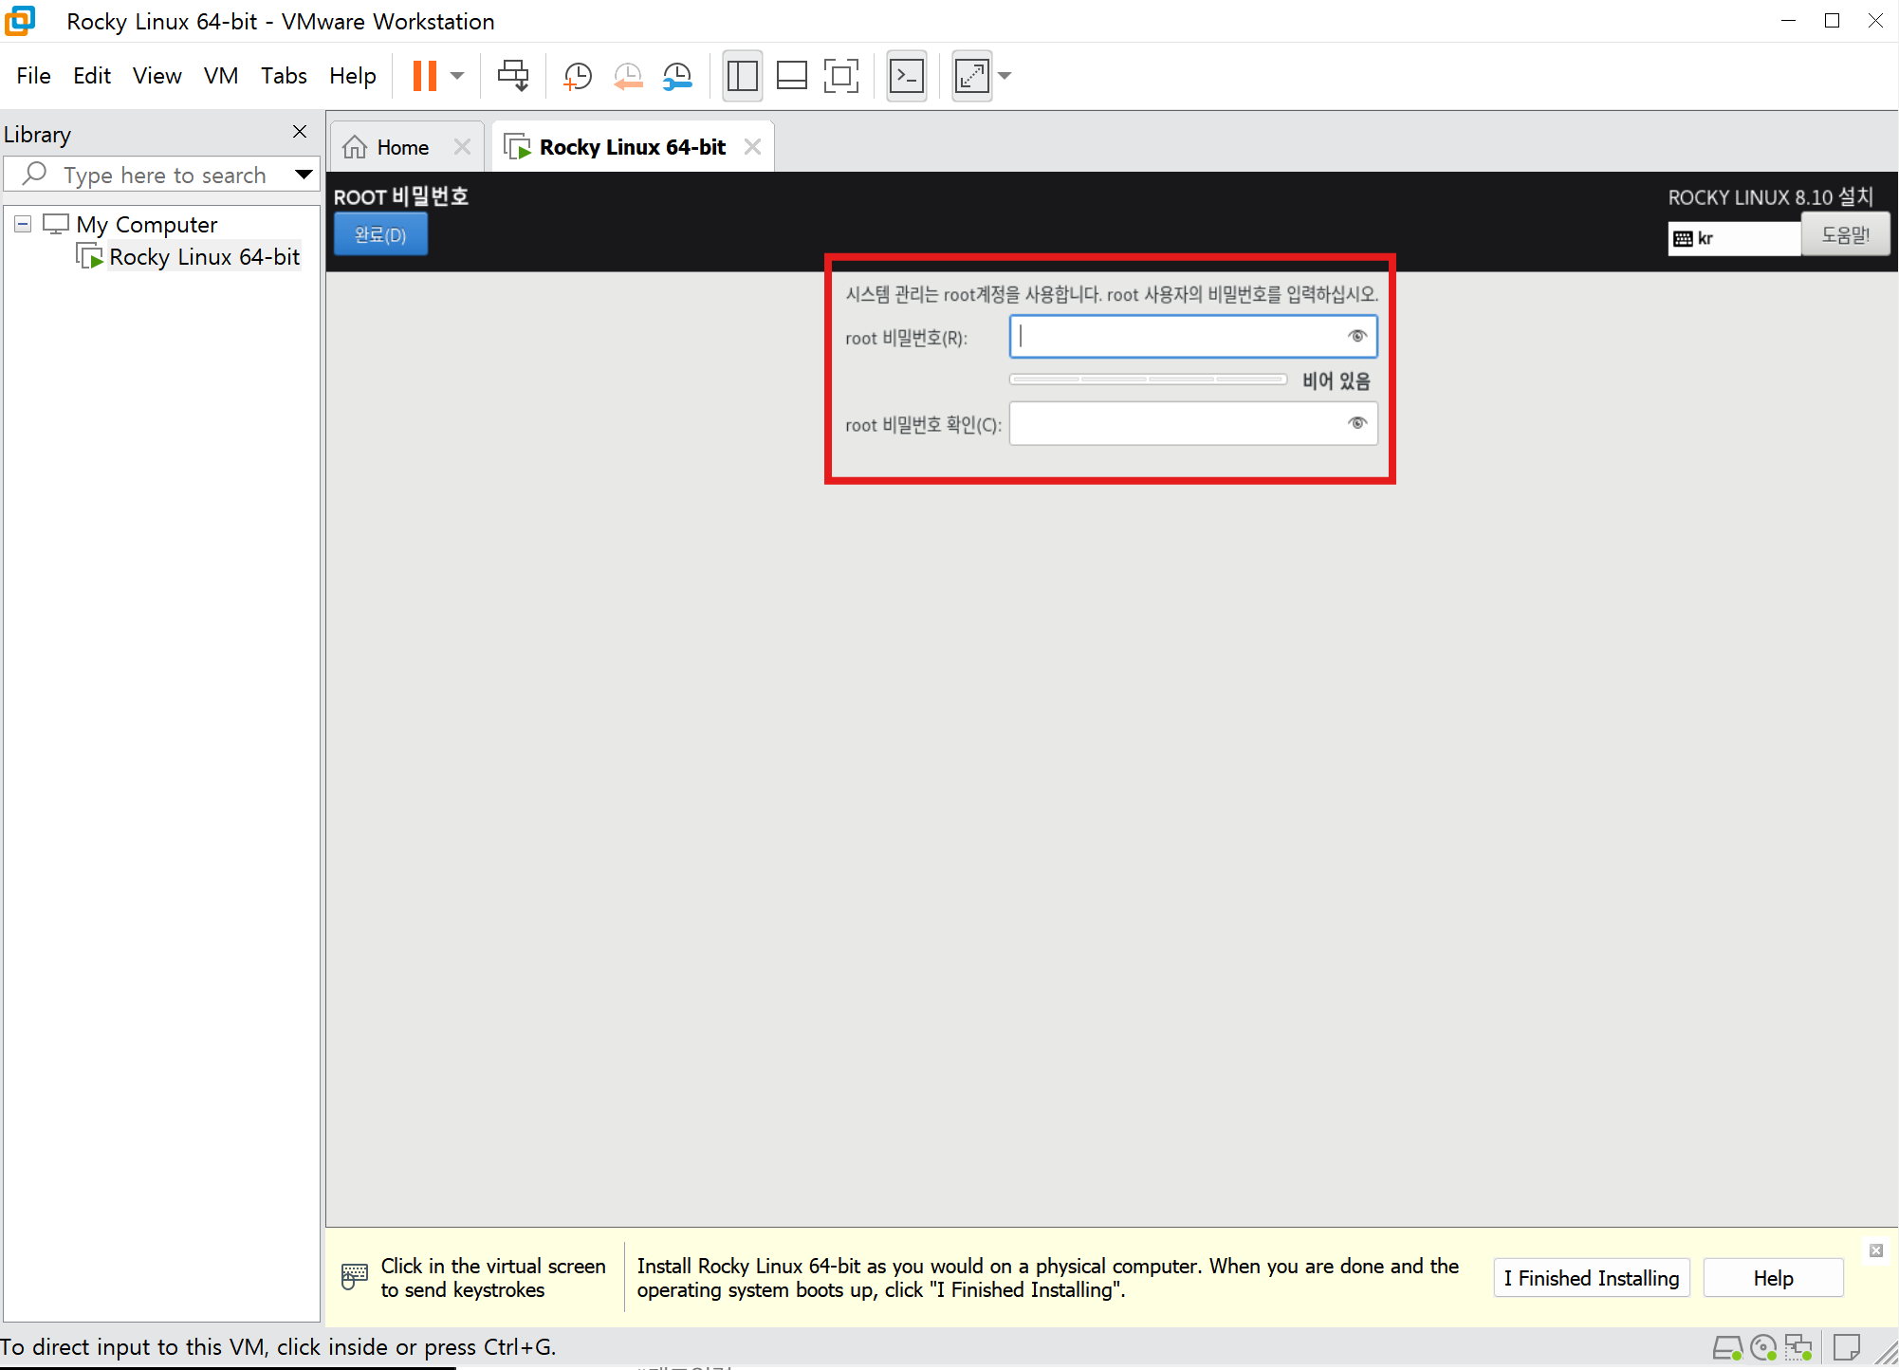The height and width of the screenshot is (1370, 1899).
Task: Click the Help button in install bar
Action: pyautogui.click(x=1773, y=1278)
